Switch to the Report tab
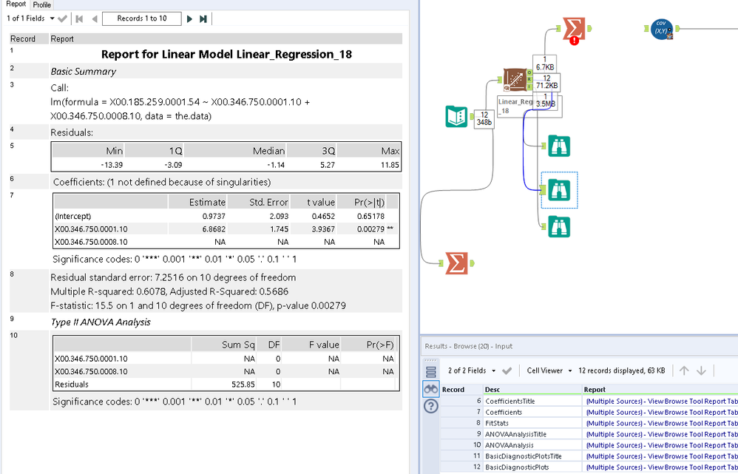Image resolution: width=738 pixels, height=474 pixels. tap(15, 4)
